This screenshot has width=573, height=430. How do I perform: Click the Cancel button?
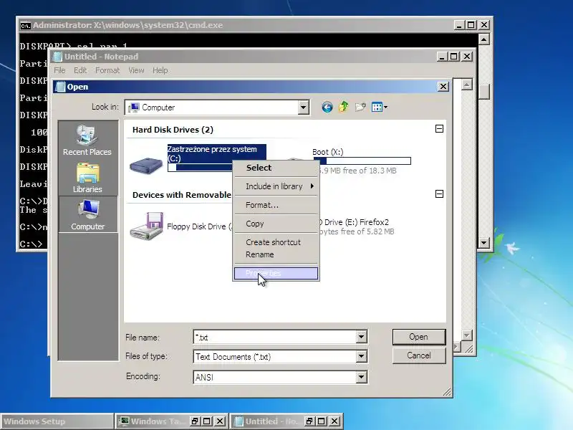point(419,355)
